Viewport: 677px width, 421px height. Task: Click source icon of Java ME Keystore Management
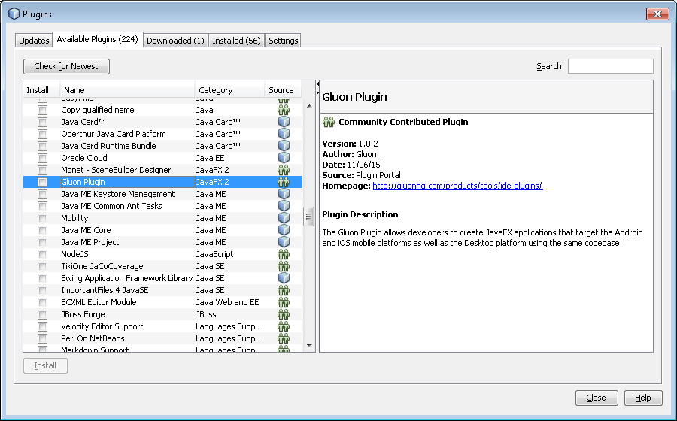(284, 194)
